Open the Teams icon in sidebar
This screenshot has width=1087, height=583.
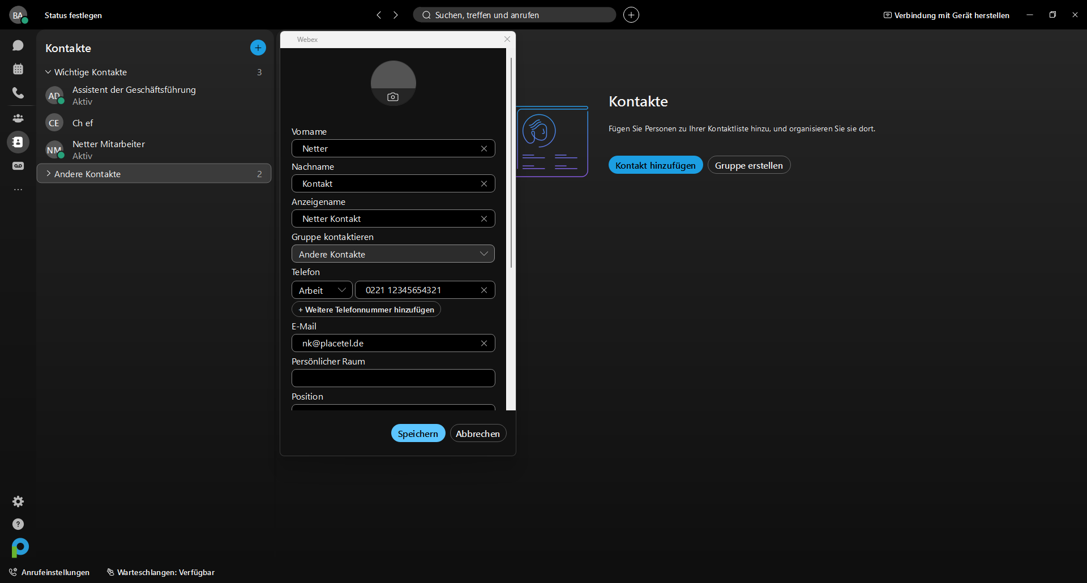point(18,118)
